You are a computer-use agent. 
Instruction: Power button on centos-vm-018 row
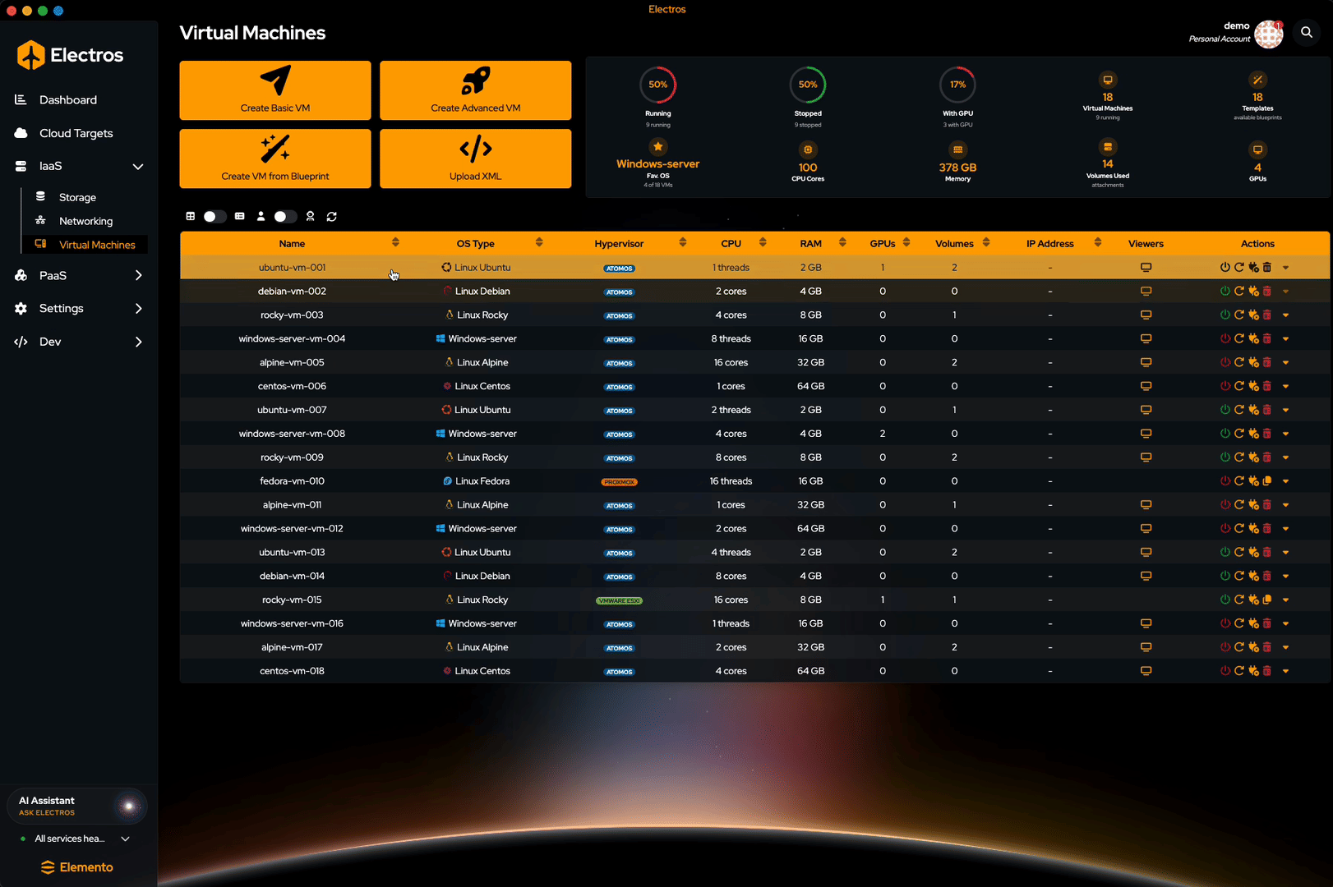1225,671
